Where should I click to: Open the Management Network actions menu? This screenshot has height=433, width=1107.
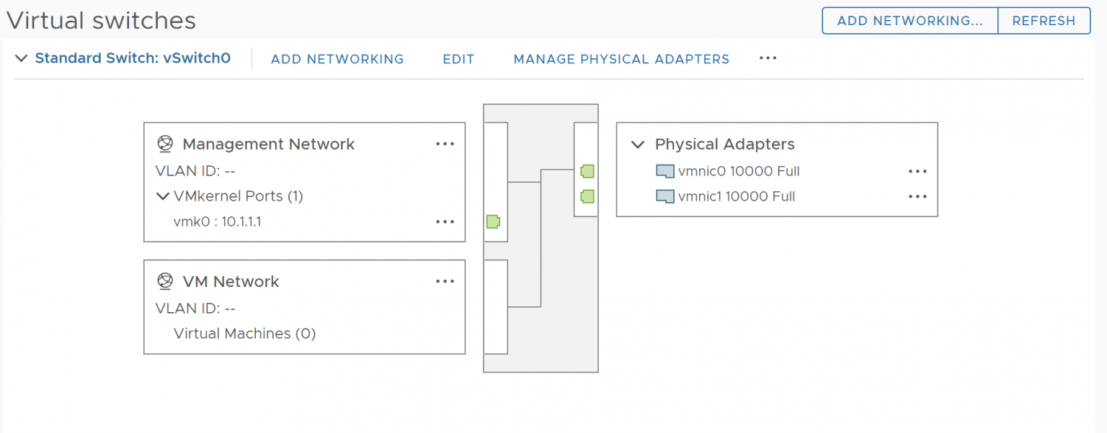point(445,144)
